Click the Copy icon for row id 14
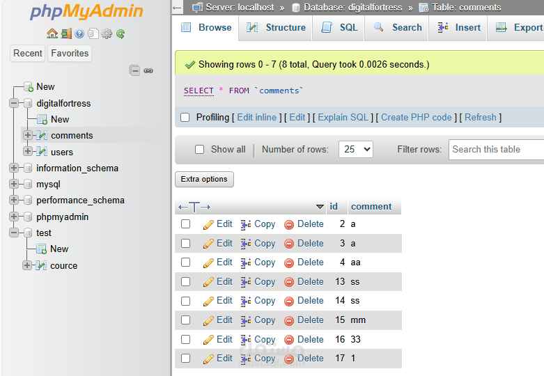 pos(246,301)
